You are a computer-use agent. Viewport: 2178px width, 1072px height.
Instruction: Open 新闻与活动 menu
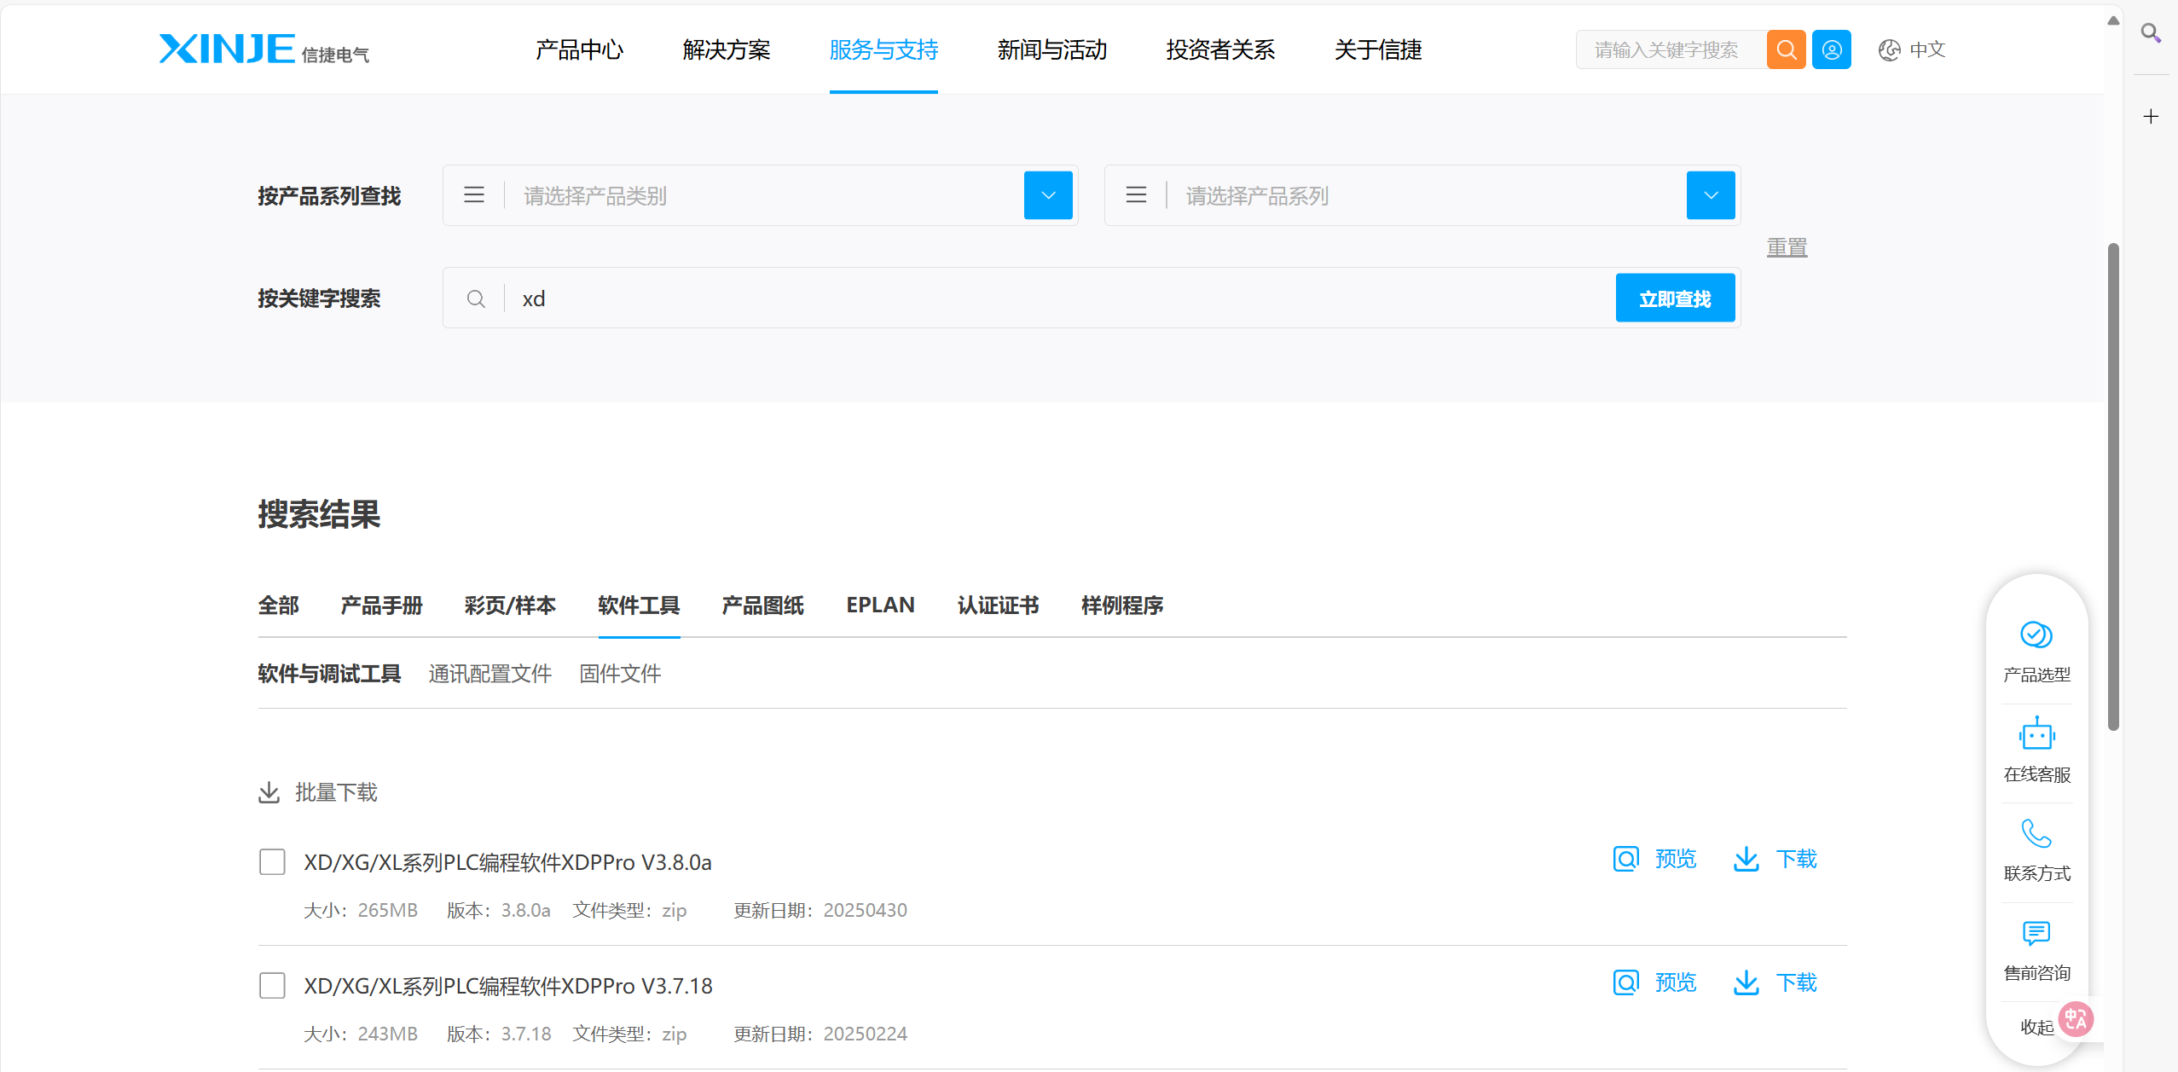click(x=1052, y=49)
